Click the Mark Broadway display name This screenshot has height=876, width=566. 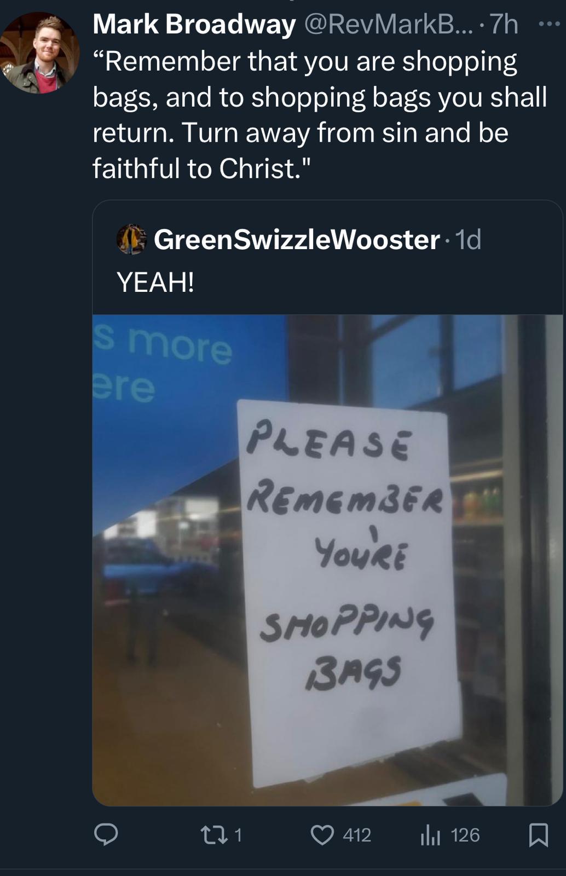coord(194,25)
